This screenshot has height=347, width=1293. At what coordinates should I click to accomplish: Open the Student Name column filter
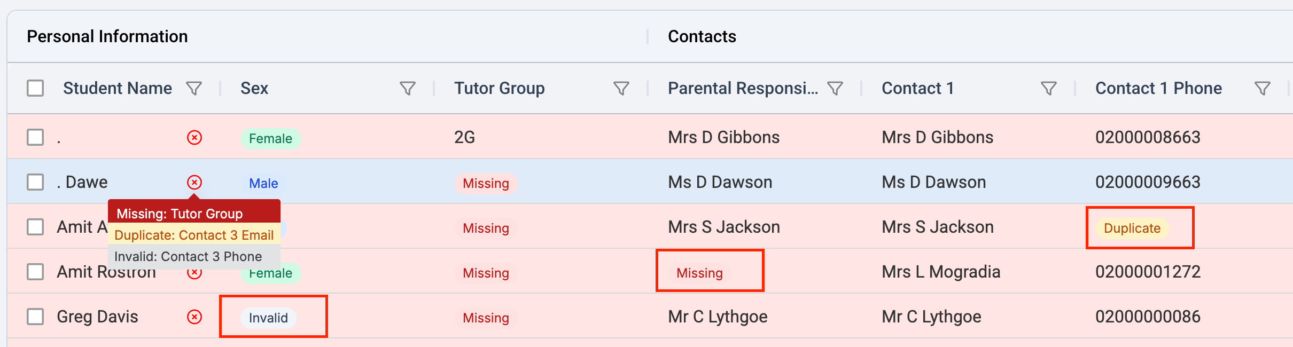click(x=194, y=88)
